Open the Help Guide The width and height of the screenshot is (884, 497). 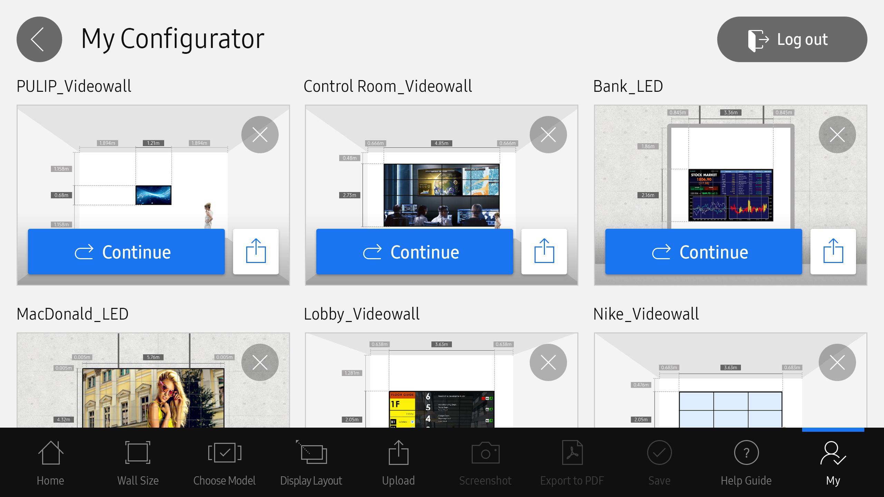coord(746,463)
